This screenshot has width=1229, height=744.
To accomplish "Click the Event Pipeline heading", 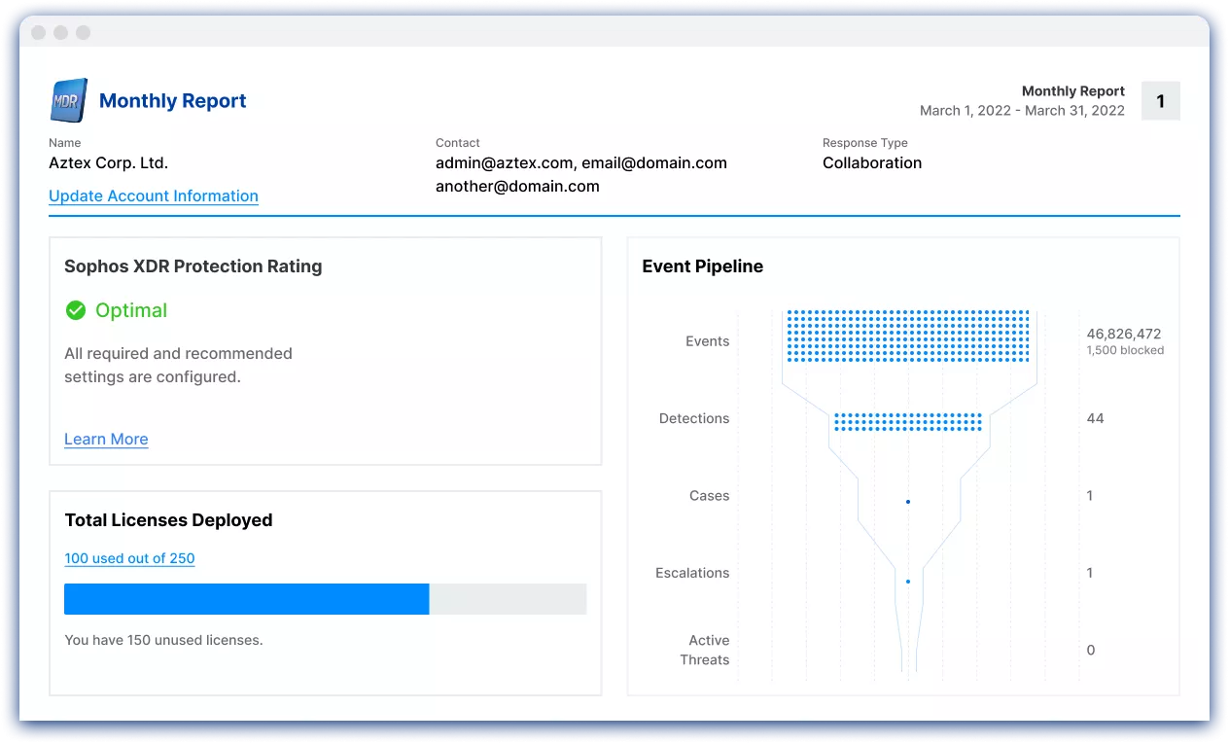I will coord(703,266).
